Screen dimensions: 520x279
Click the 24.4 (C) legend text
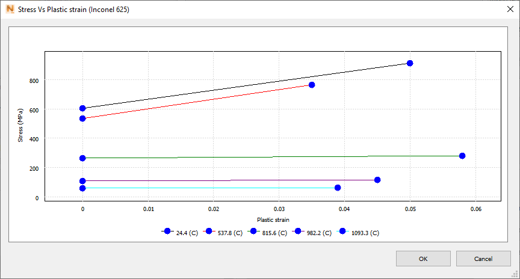click(187, 233)
